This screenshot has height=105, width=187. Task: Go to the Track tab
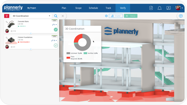(108, 8)
